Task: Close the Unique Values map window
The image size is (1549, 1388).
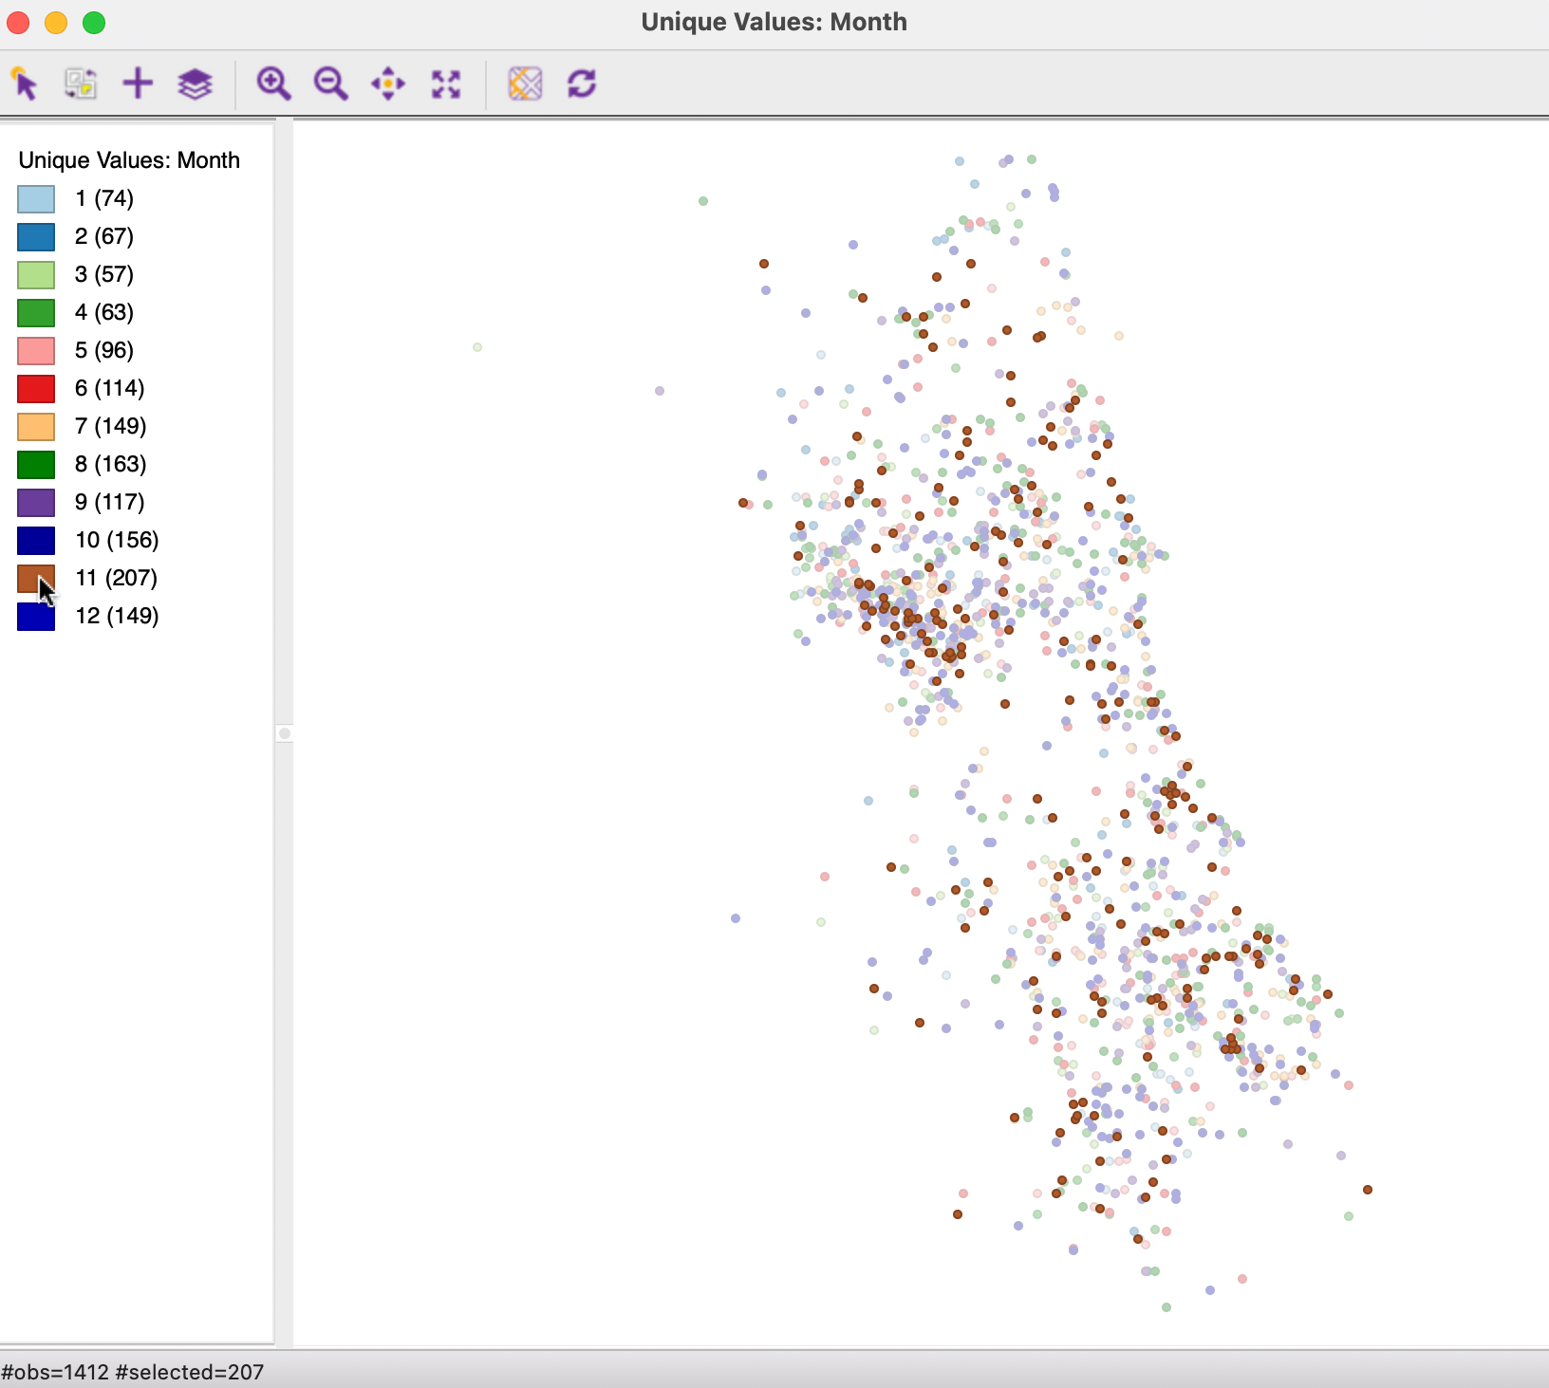Action: click(x=18, y=22)
